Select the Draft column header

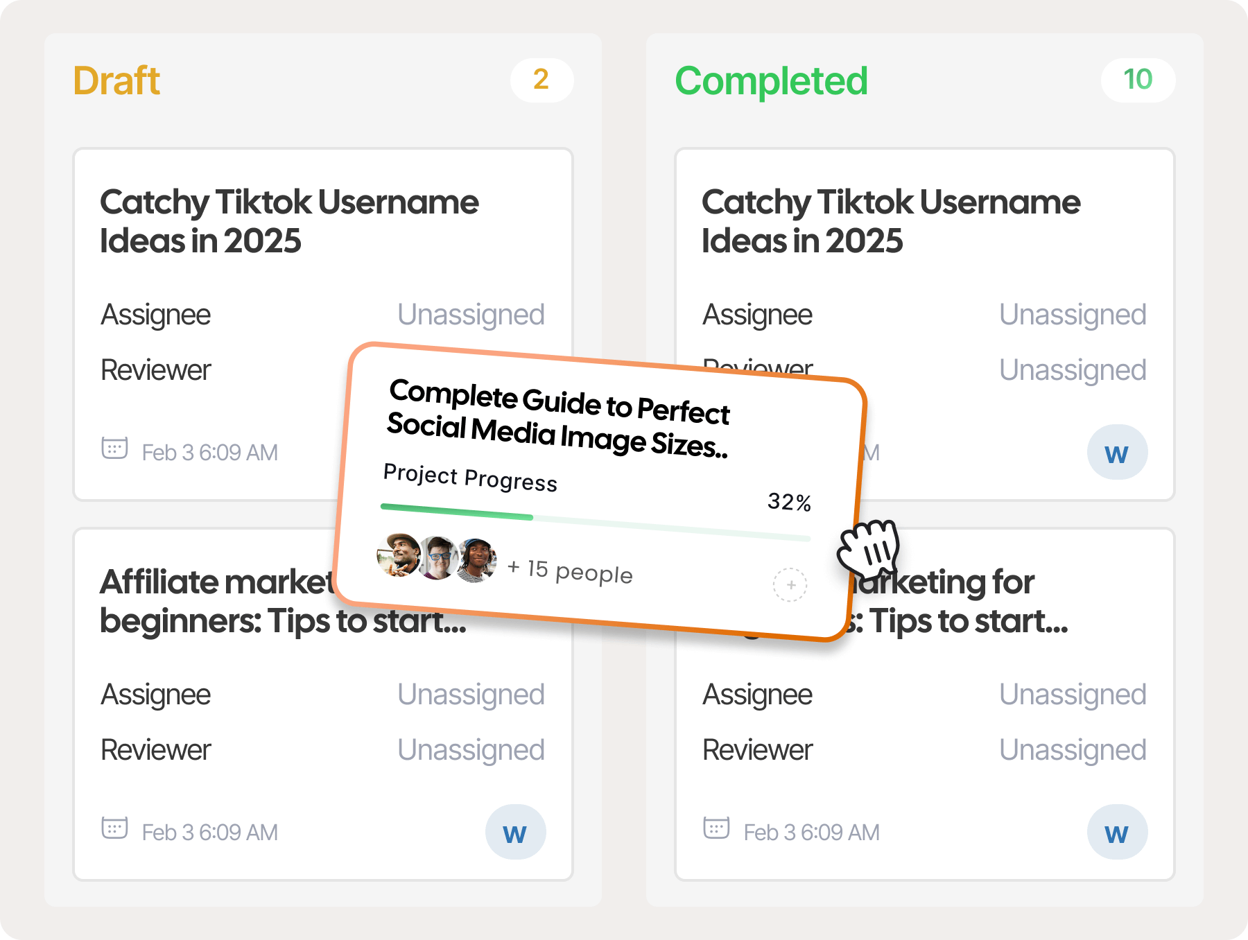(116, 80)
